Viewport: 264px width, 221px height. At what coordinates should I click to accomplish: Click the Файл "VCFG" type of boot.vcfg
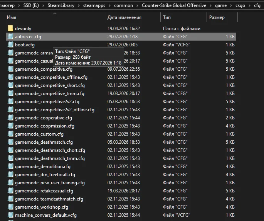(177, 44)
